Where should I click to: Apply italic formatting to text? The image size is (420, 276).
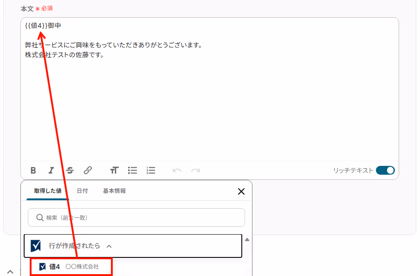(51, 171)
